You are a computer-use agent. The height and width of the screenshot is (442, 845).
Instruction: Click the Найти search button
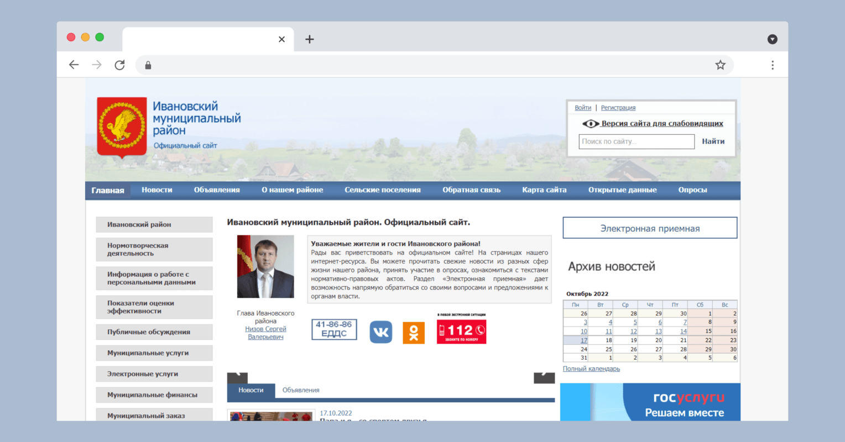(x=713, y=141)
